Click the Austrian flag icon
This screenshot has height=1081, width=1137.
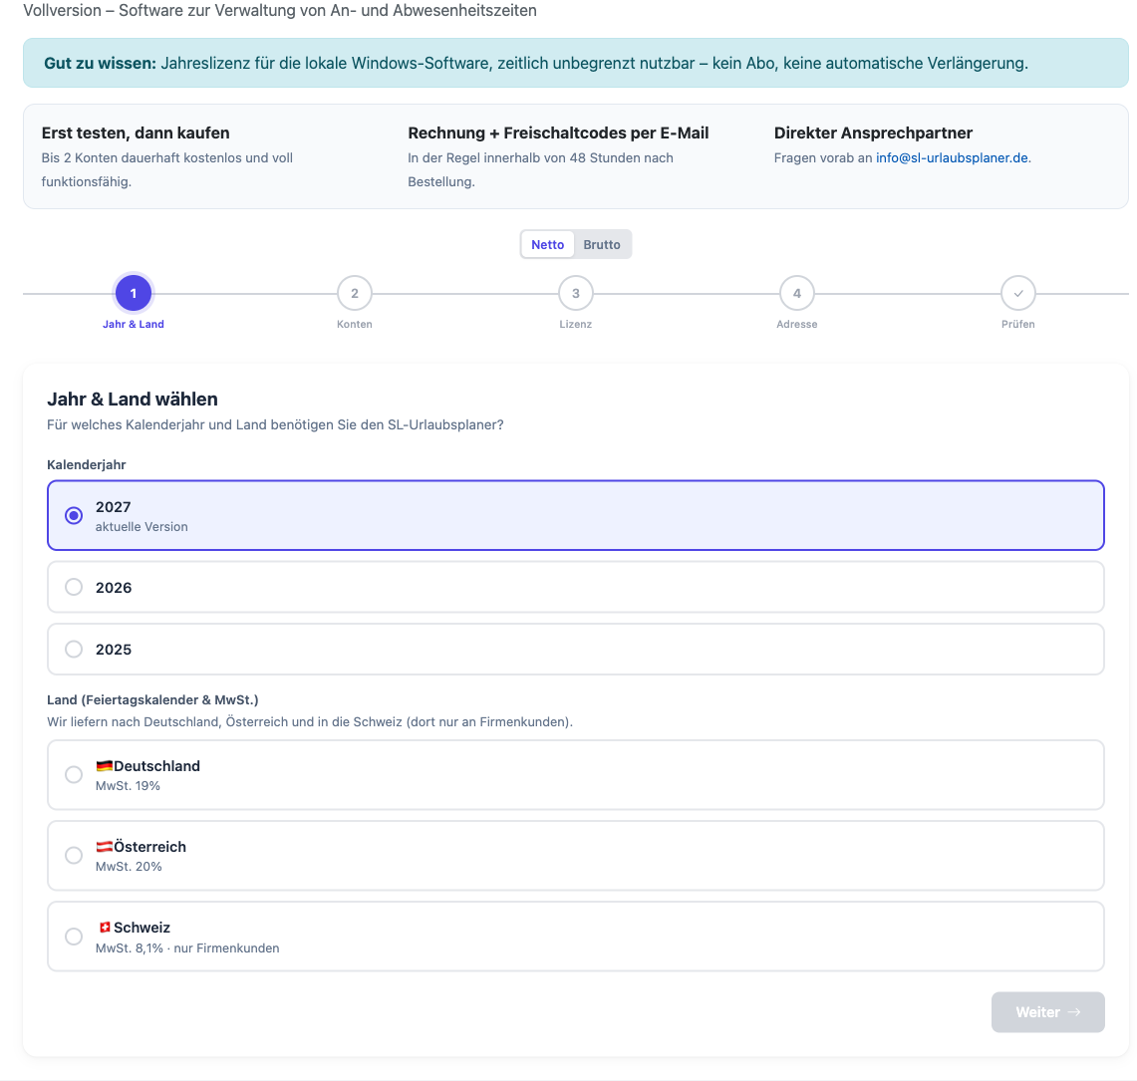105,846
